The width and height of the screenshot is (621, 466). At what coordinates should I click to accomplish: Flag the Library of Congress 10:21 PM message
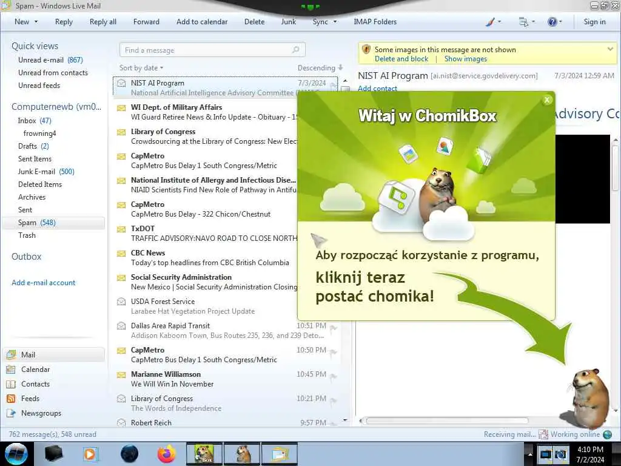[334, 400]
